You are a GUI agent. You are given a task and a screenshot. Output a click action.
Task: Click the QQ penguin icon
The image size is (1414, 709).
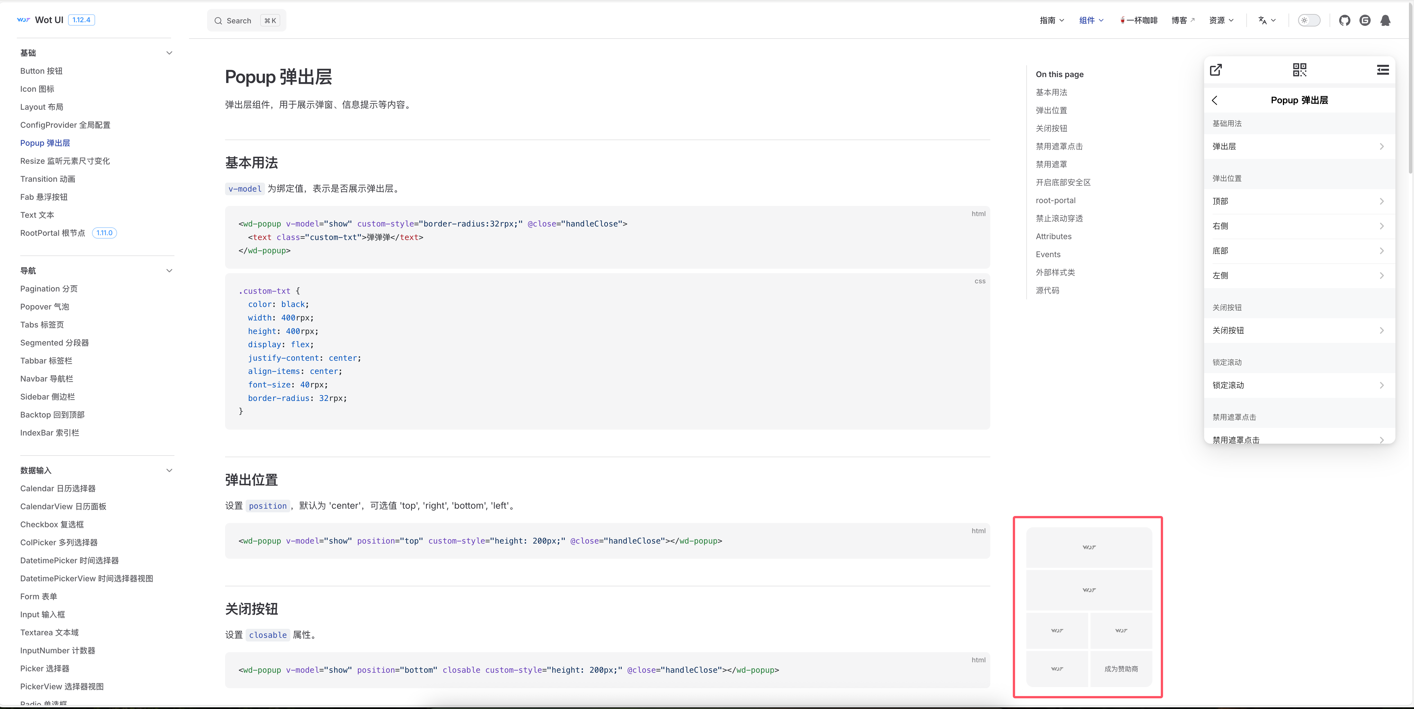(1385, 20)
